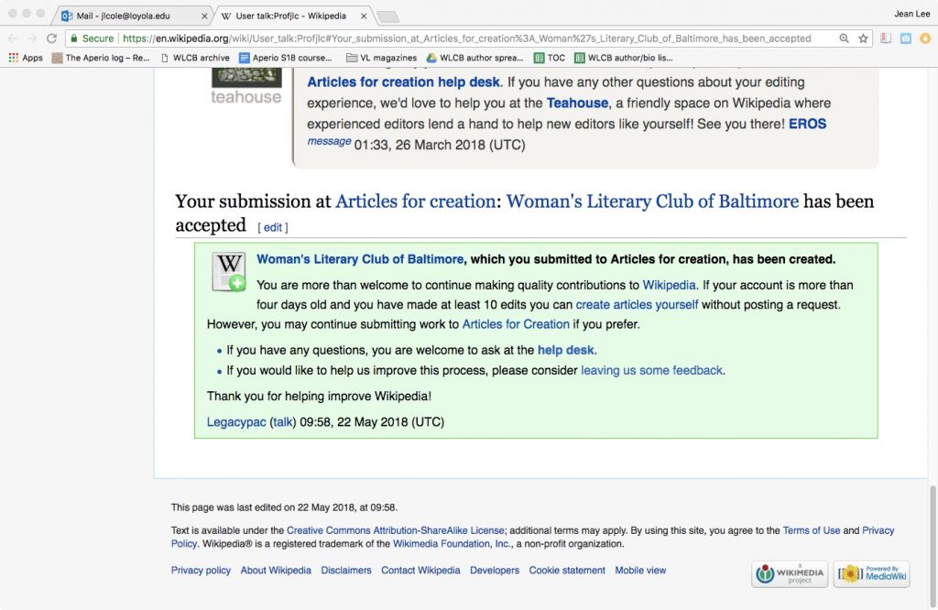
Task: Click the Wikimedia project badge
Action: pyautogui.click(x=788, y=574)
